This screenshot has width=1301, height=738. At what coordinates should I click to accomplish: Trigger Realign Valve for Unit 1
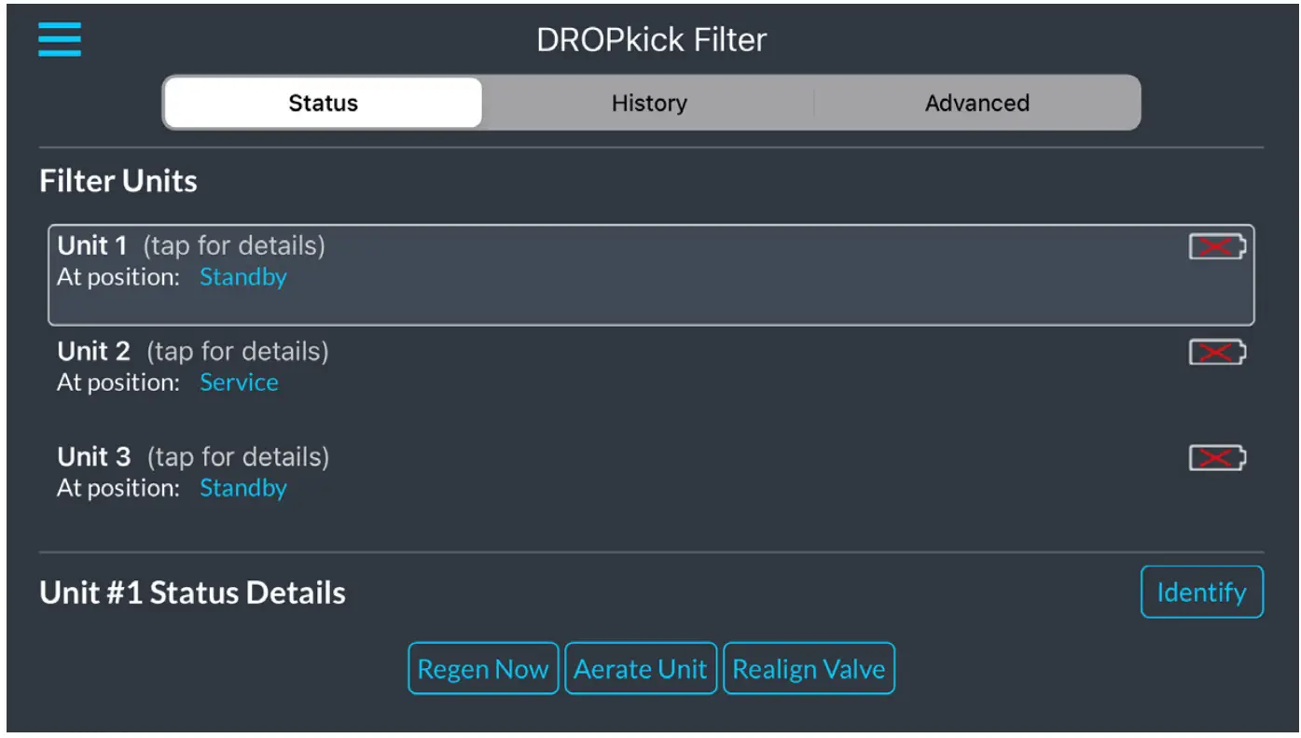point(808,668)
